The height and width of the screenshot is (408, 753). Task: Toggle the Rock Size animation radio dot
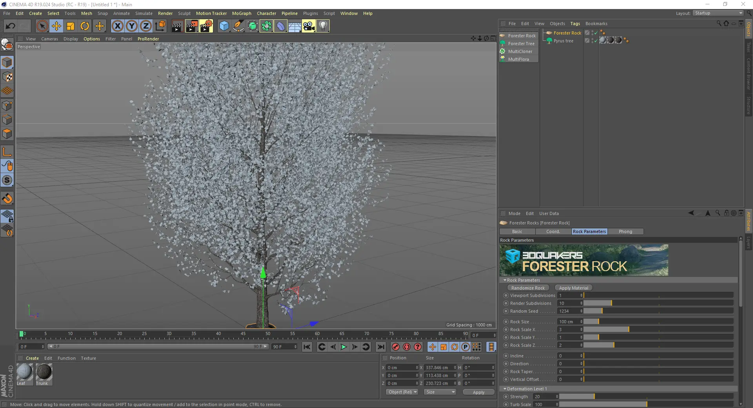pos(506,322)
